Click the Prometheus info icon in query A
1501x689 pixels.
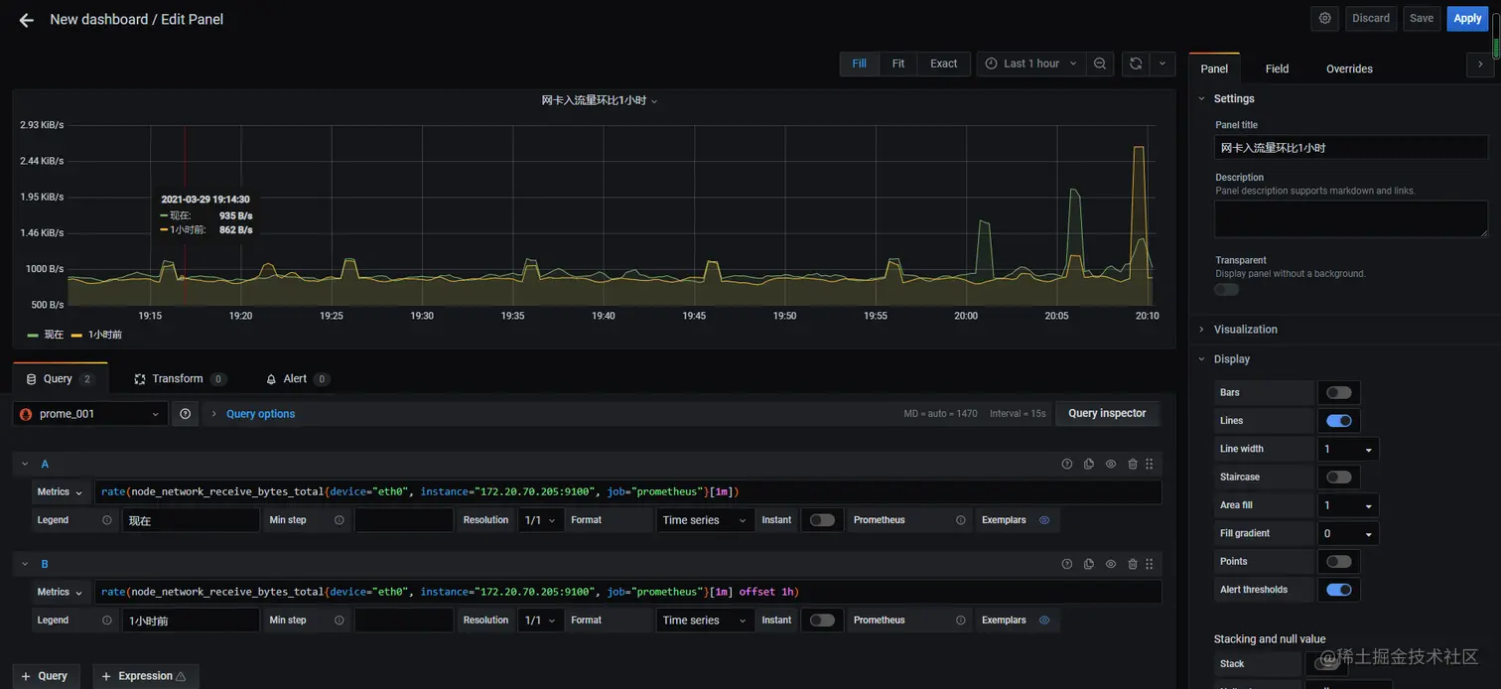point(961,520)
